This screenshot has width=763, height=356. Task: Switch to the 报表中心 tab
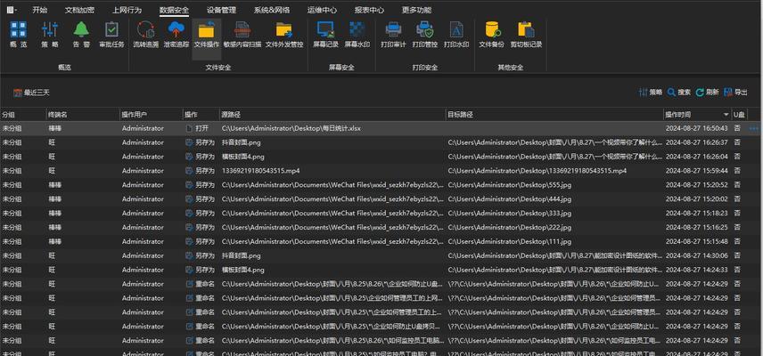[x=369, y=10]
